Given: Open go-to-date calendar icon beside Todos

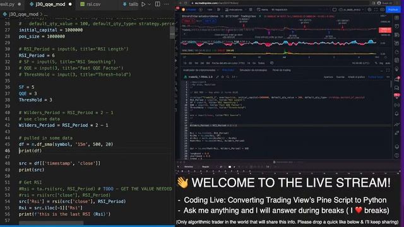Looking at the screenshot, I should tap(271, 63).
